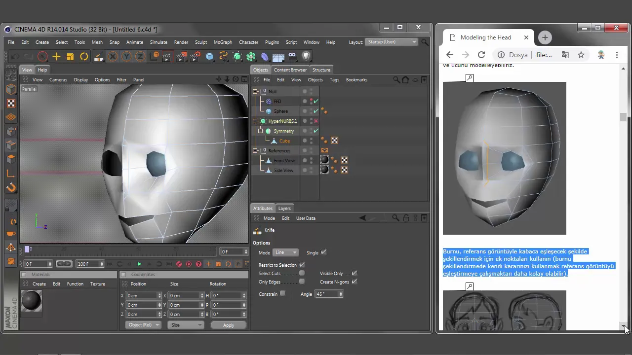
Task: Open the MoGraph menu
Action: click(x=223, y=42)
